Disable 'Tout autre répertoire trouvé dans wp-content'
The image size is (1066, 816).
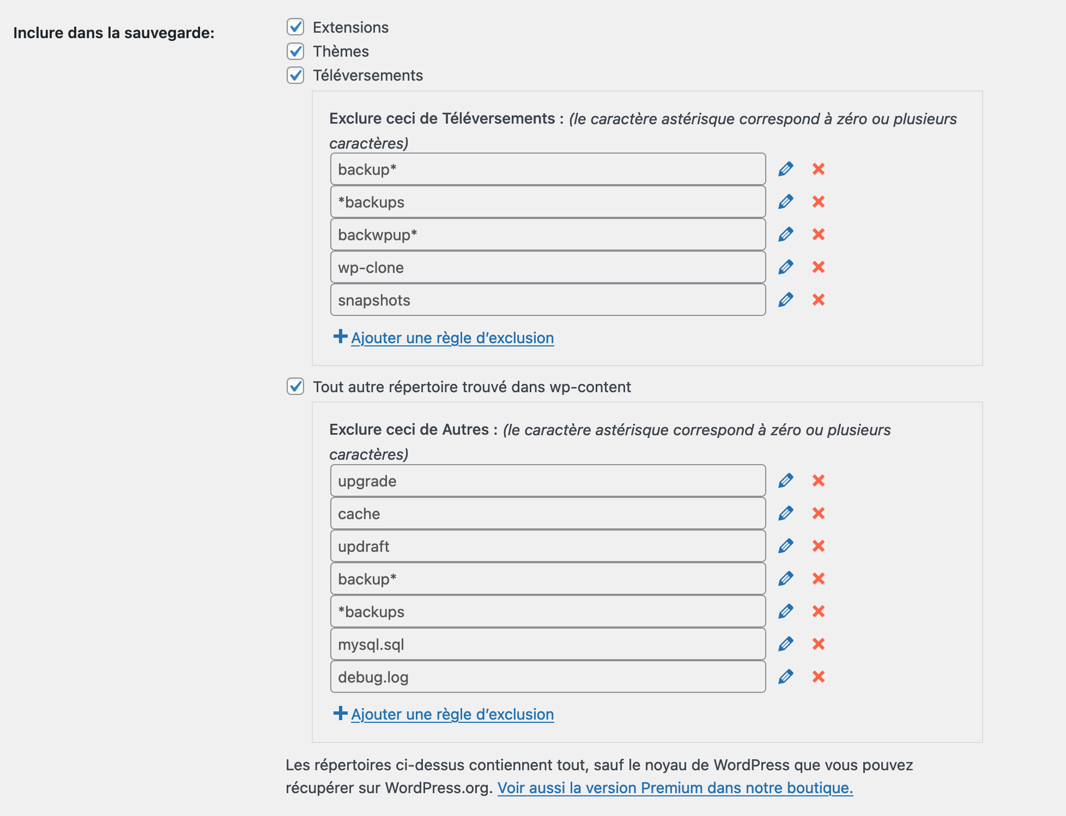pyautogui.click(x=295, y=387)
